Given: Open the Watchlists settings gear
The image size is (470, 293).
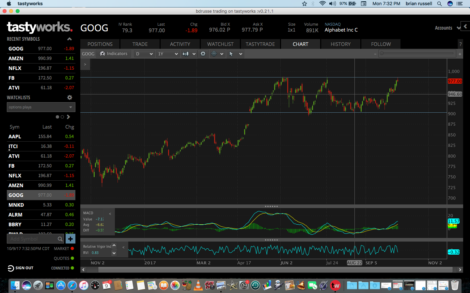Looking at the screenshot, I should 70,97.
